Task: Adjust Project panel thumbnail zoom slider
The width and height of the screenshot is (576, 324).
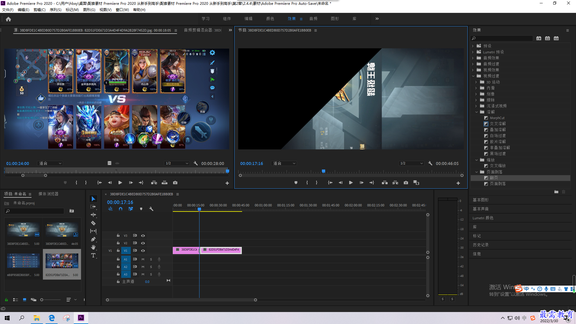Action: pyautogui.click(x=42, y=299)
